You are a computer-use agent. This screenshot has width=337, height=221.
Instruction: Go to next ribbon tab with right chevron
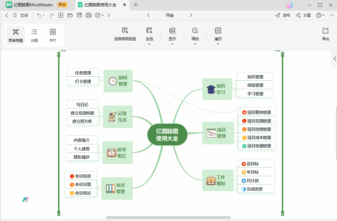[x=191, y=15]
